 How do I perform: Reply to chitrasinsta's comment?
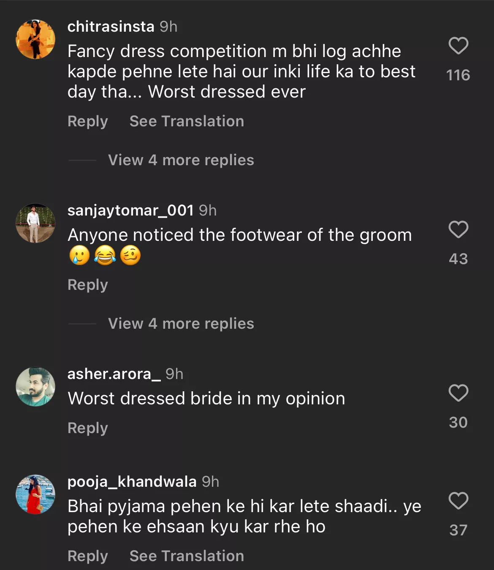point(88,121)
